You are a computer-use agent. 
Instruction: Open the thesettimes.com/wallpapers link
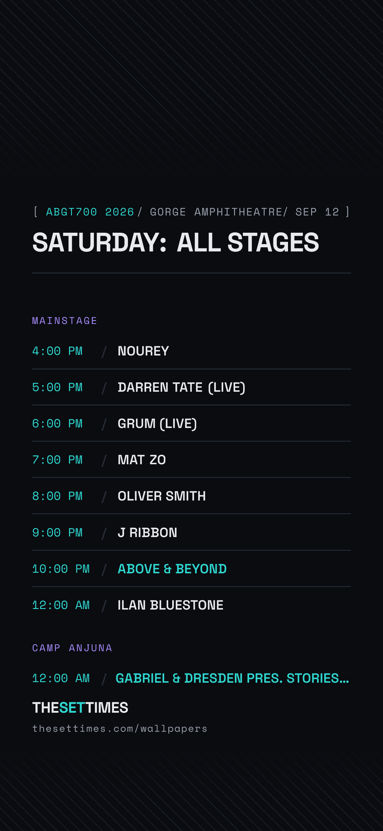click(120, 728)
